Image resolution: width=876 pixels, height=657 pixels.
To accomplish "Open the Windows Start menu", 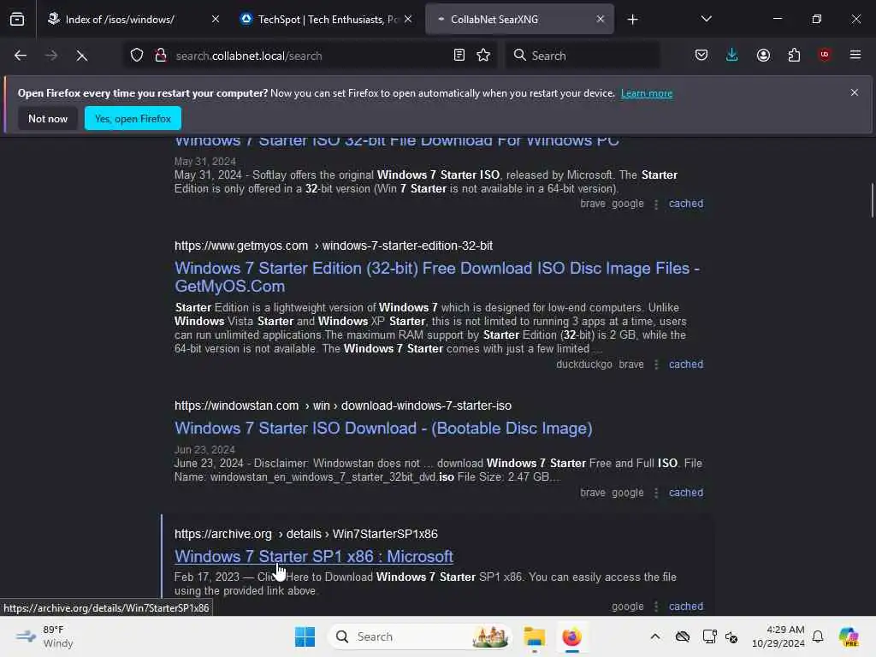I will (x=305, y=636).
